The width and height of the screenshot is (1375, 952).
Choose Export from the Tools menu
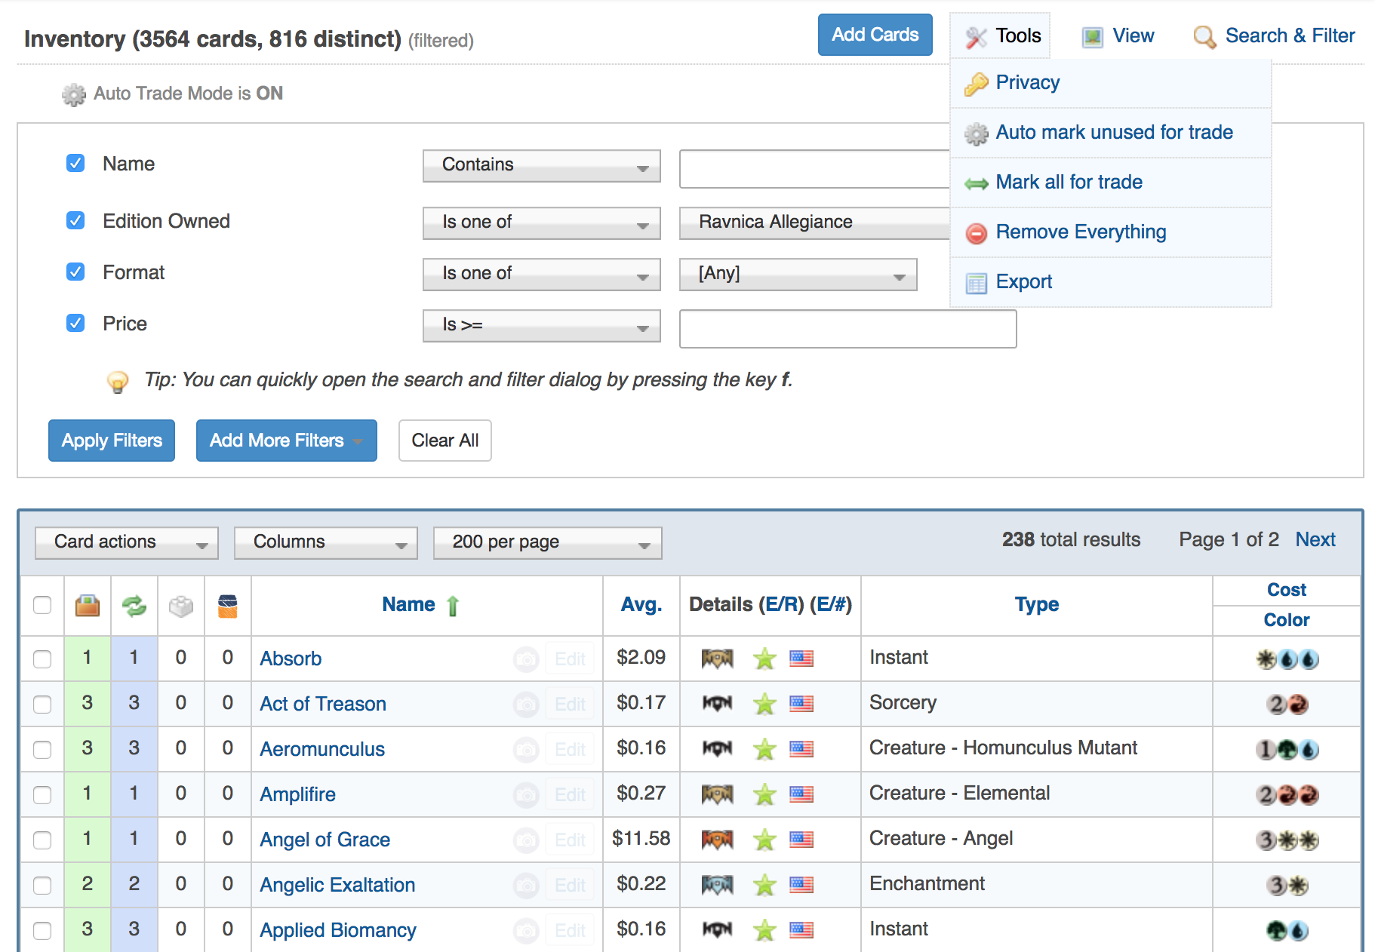(1023, 281)
